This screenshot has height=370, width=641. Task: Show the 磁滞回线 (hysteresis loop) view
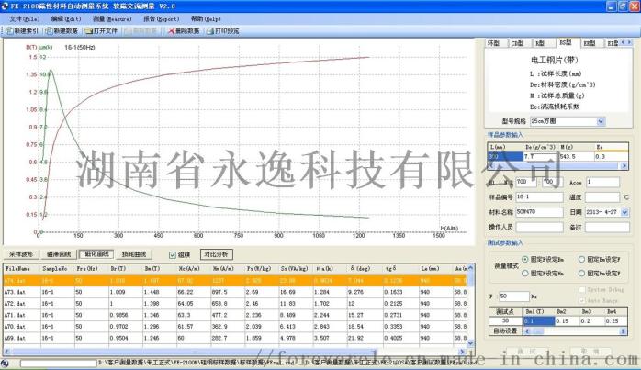pos(59,254)
